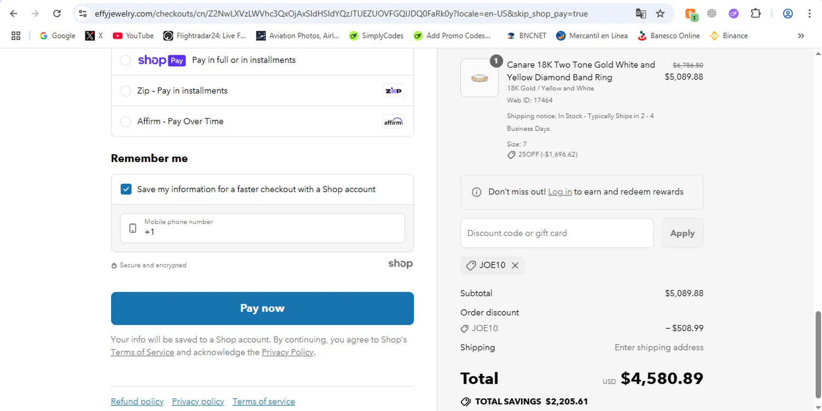Open BNCNET bookmark
The width and height of the screenshot is (822, 411).
[526, 36]
